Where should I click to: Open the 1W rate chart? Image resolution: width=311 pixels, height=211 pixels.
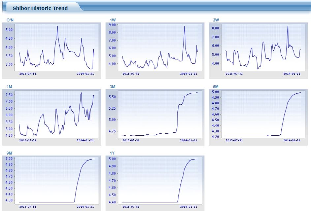[x=155, y=51]
